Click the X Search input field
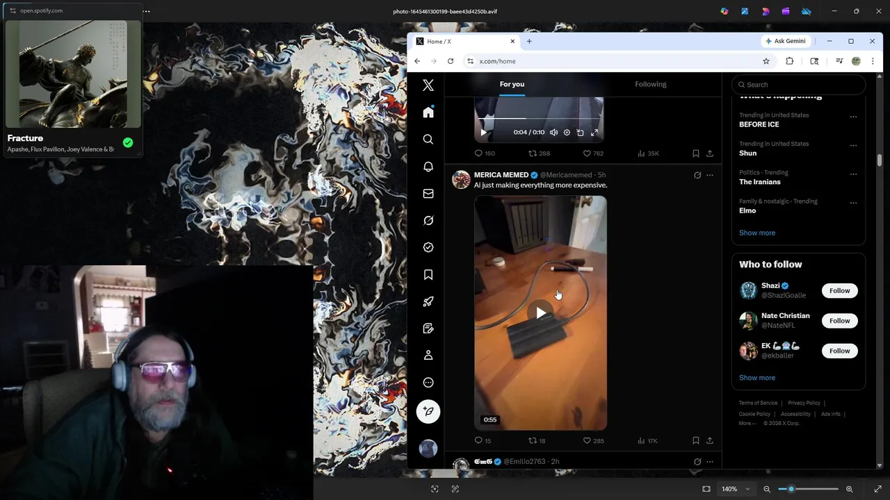This screenshot has width=890, height=500. (x=798, y=85)
